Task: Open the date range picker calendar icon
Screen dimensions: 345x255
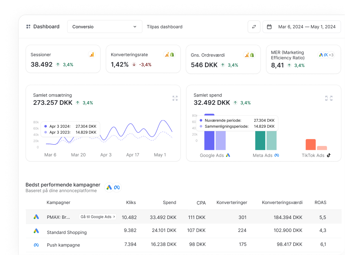Action: pos(269,27)
